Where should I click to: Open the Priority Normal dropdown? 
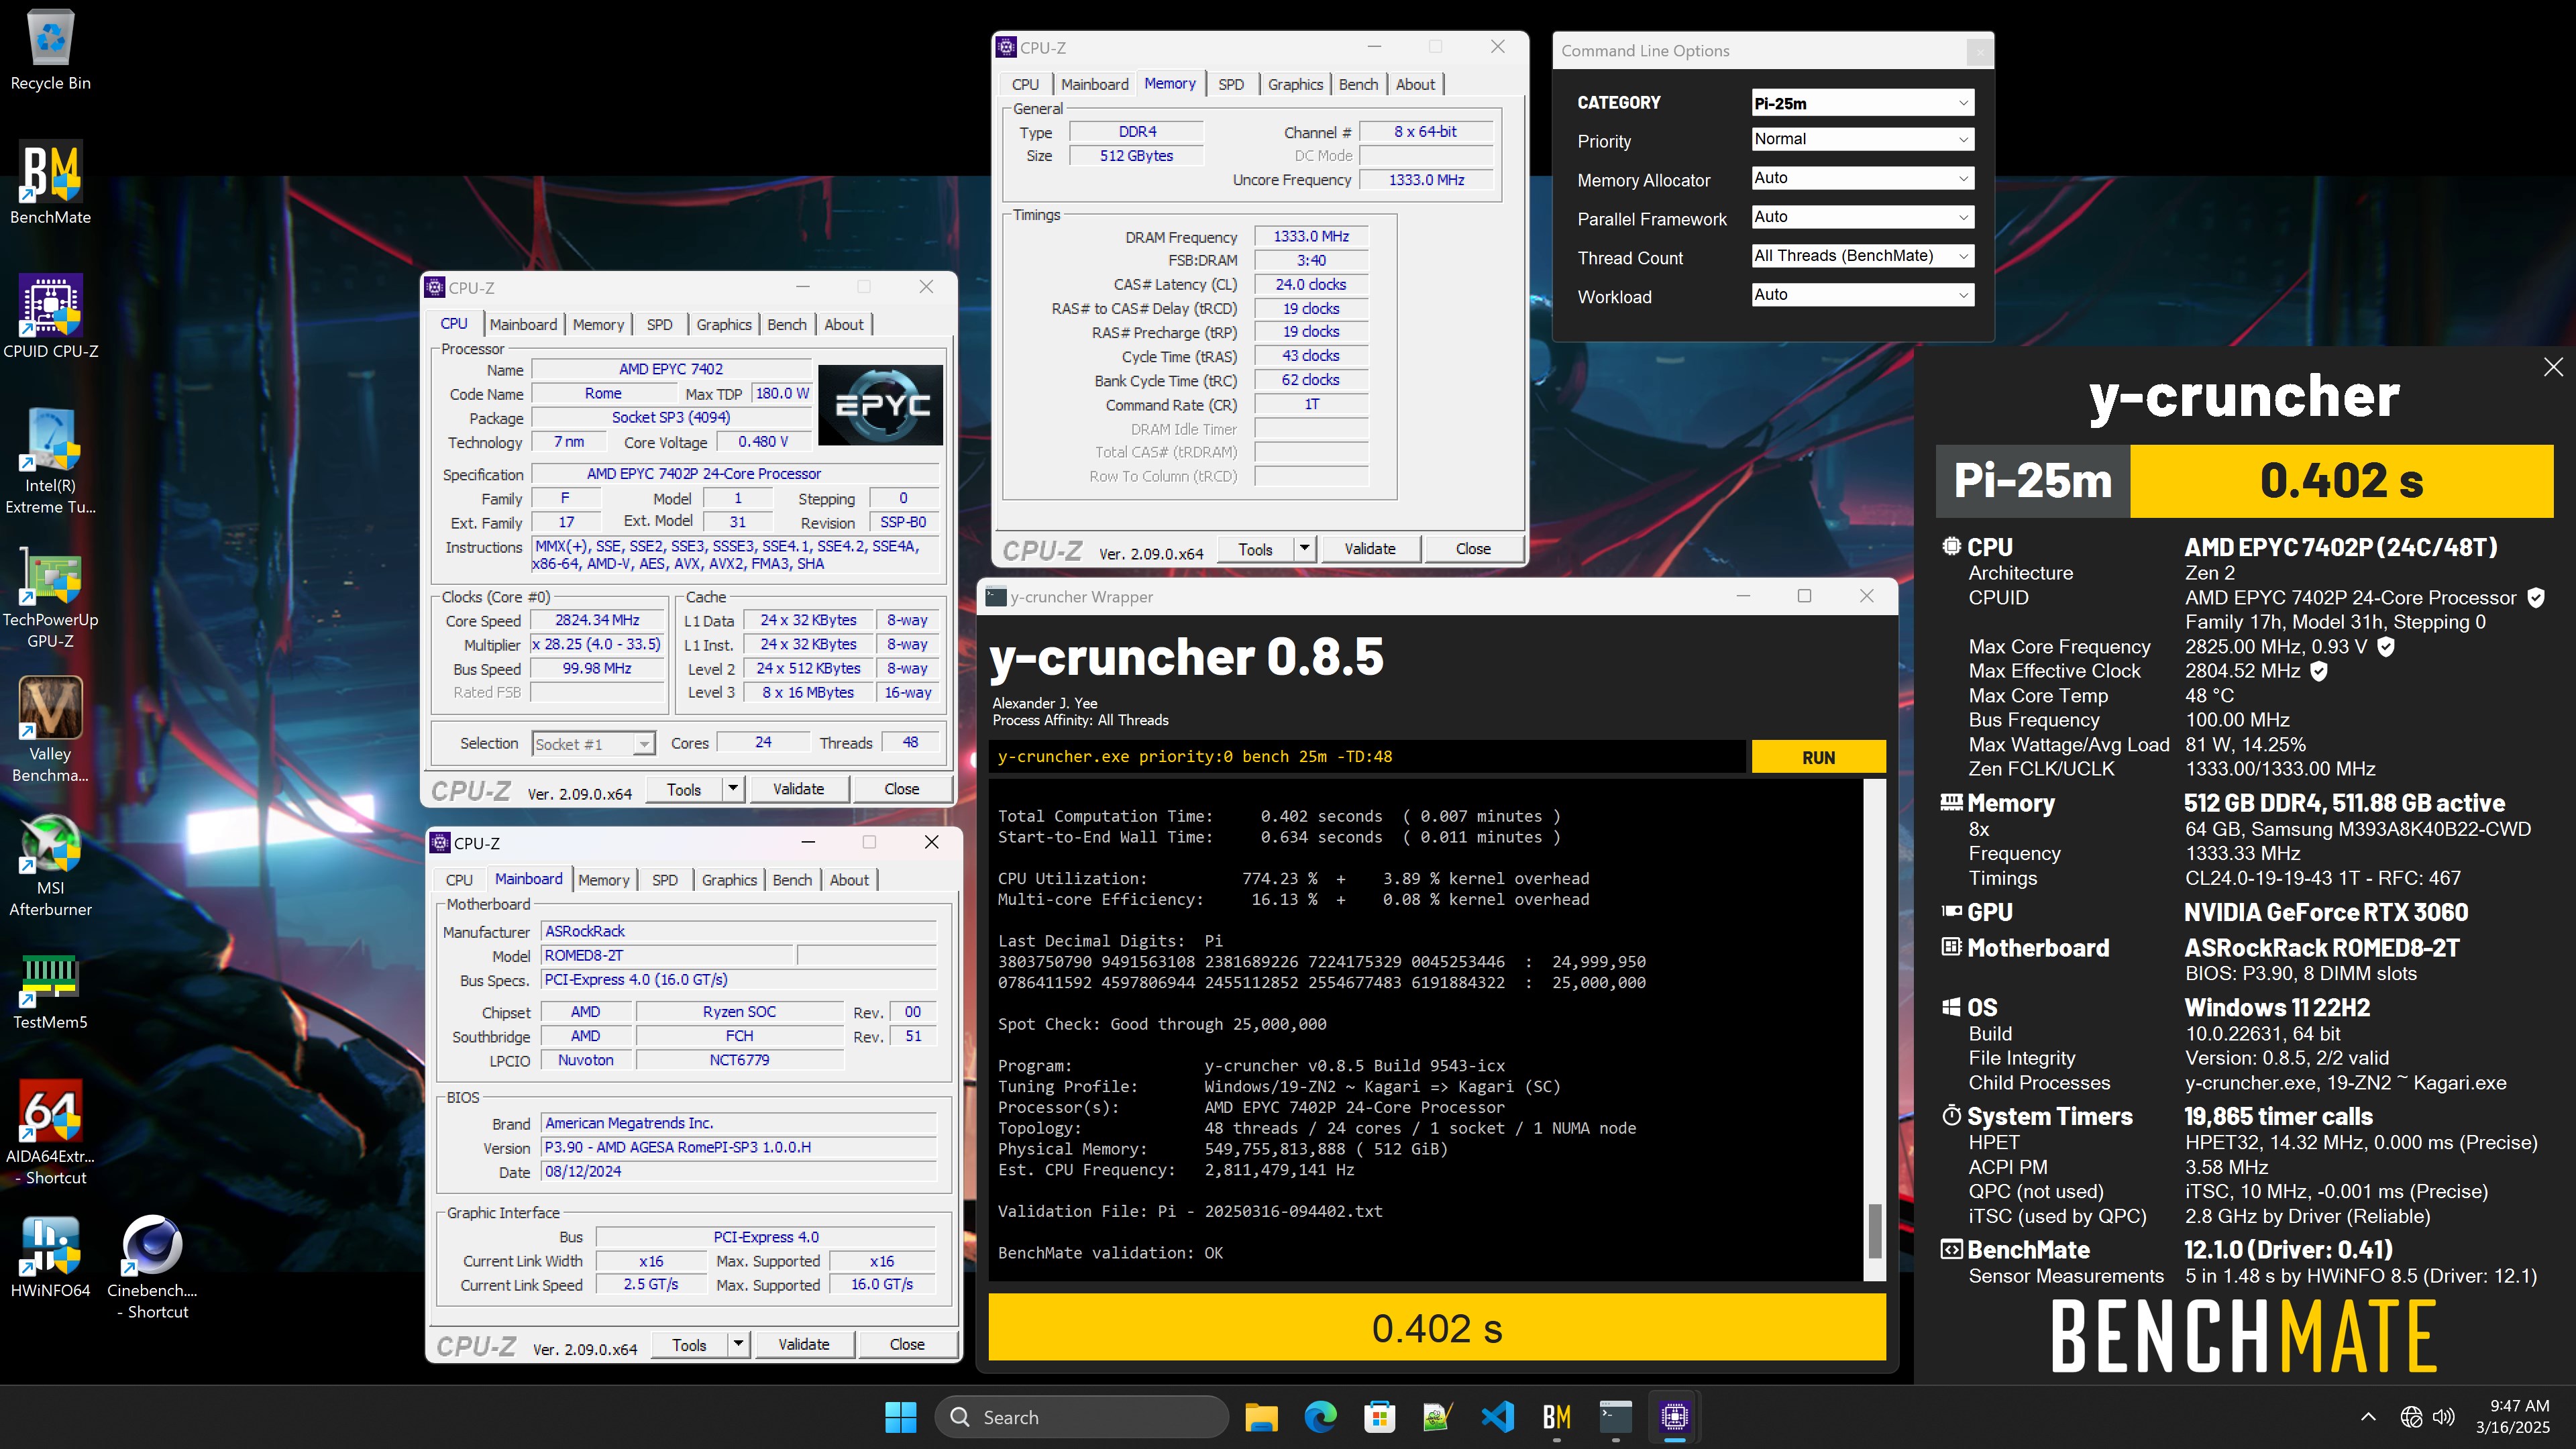pyautogui.click(x=1862, y=139)
